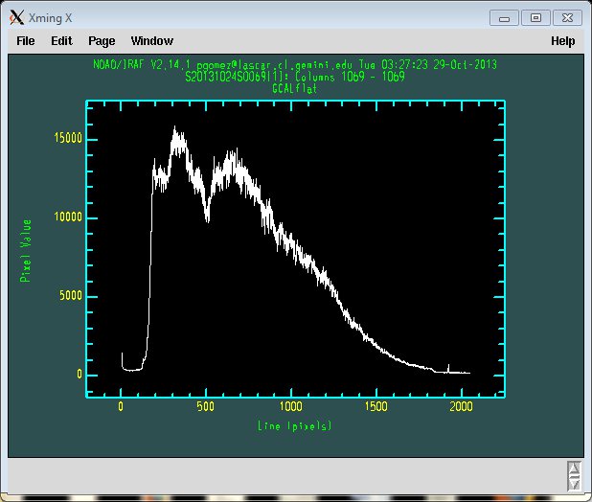Screen dimensions: 592x502
Task: Click the 'GCALflat' plot title
Action: click(x=294, y=89)
